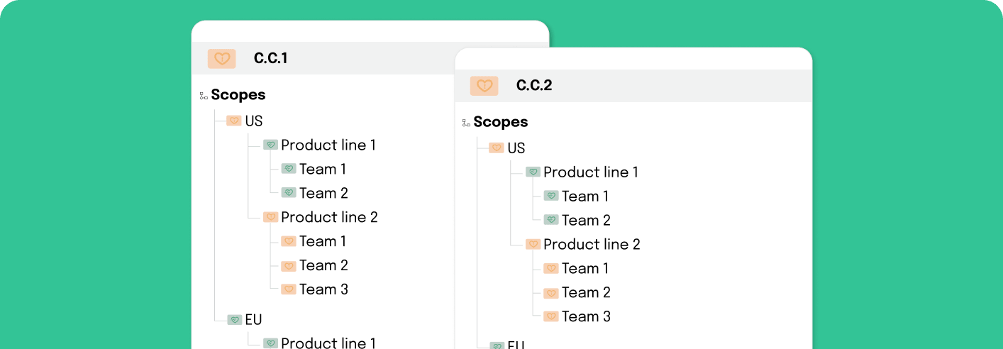Select Product line 2 label in C.C.1
Viewport: 1003px width, 349px height.
pos(330,217)
